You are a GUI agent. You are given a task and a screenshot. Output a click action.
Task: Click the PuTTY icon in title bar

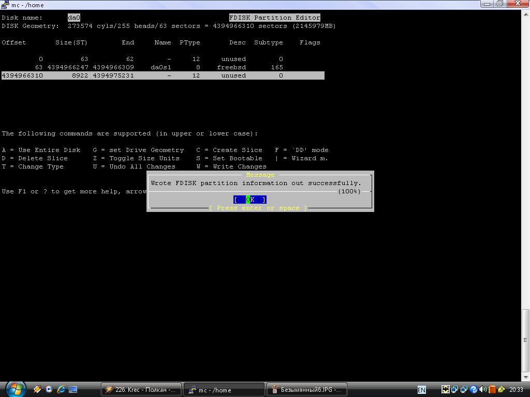5,5
